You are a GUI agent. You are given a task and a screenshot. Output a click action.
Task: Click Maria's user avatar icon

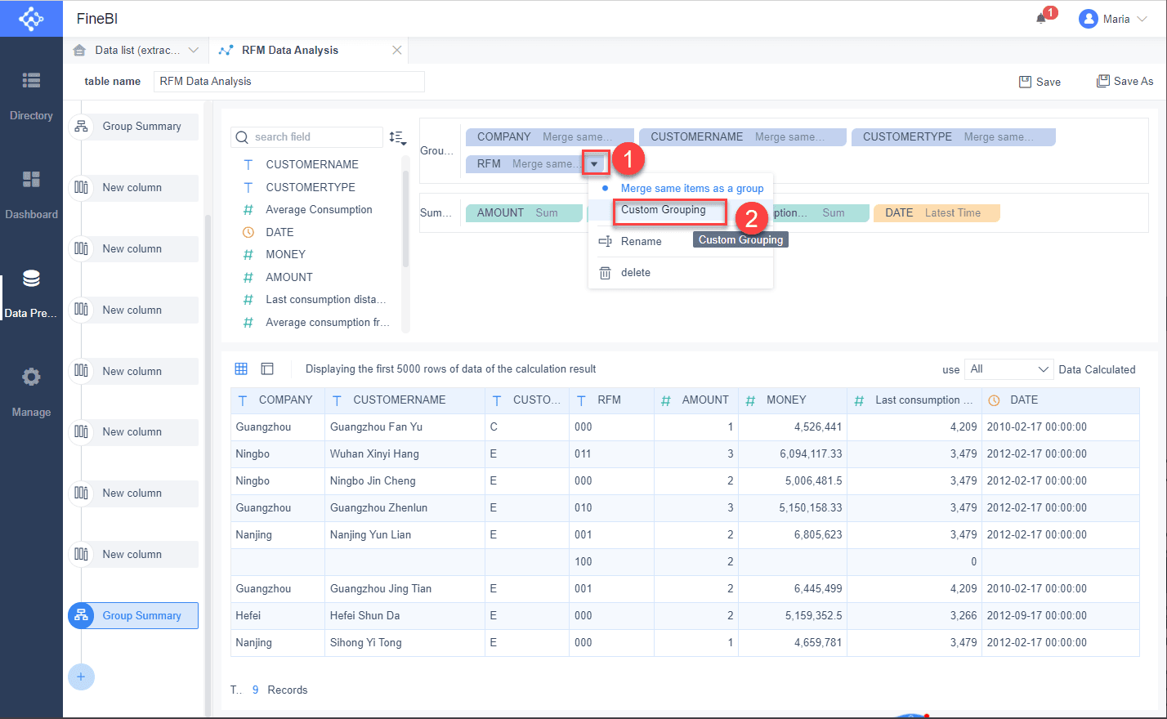(x=1088, y=19)
